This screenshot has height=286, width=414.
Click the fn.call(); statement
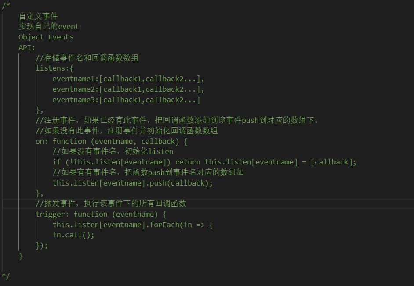(x=73, y=235)
